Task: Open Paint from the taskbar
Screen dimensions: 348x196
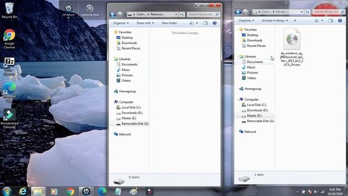Action: coord(133,191)
